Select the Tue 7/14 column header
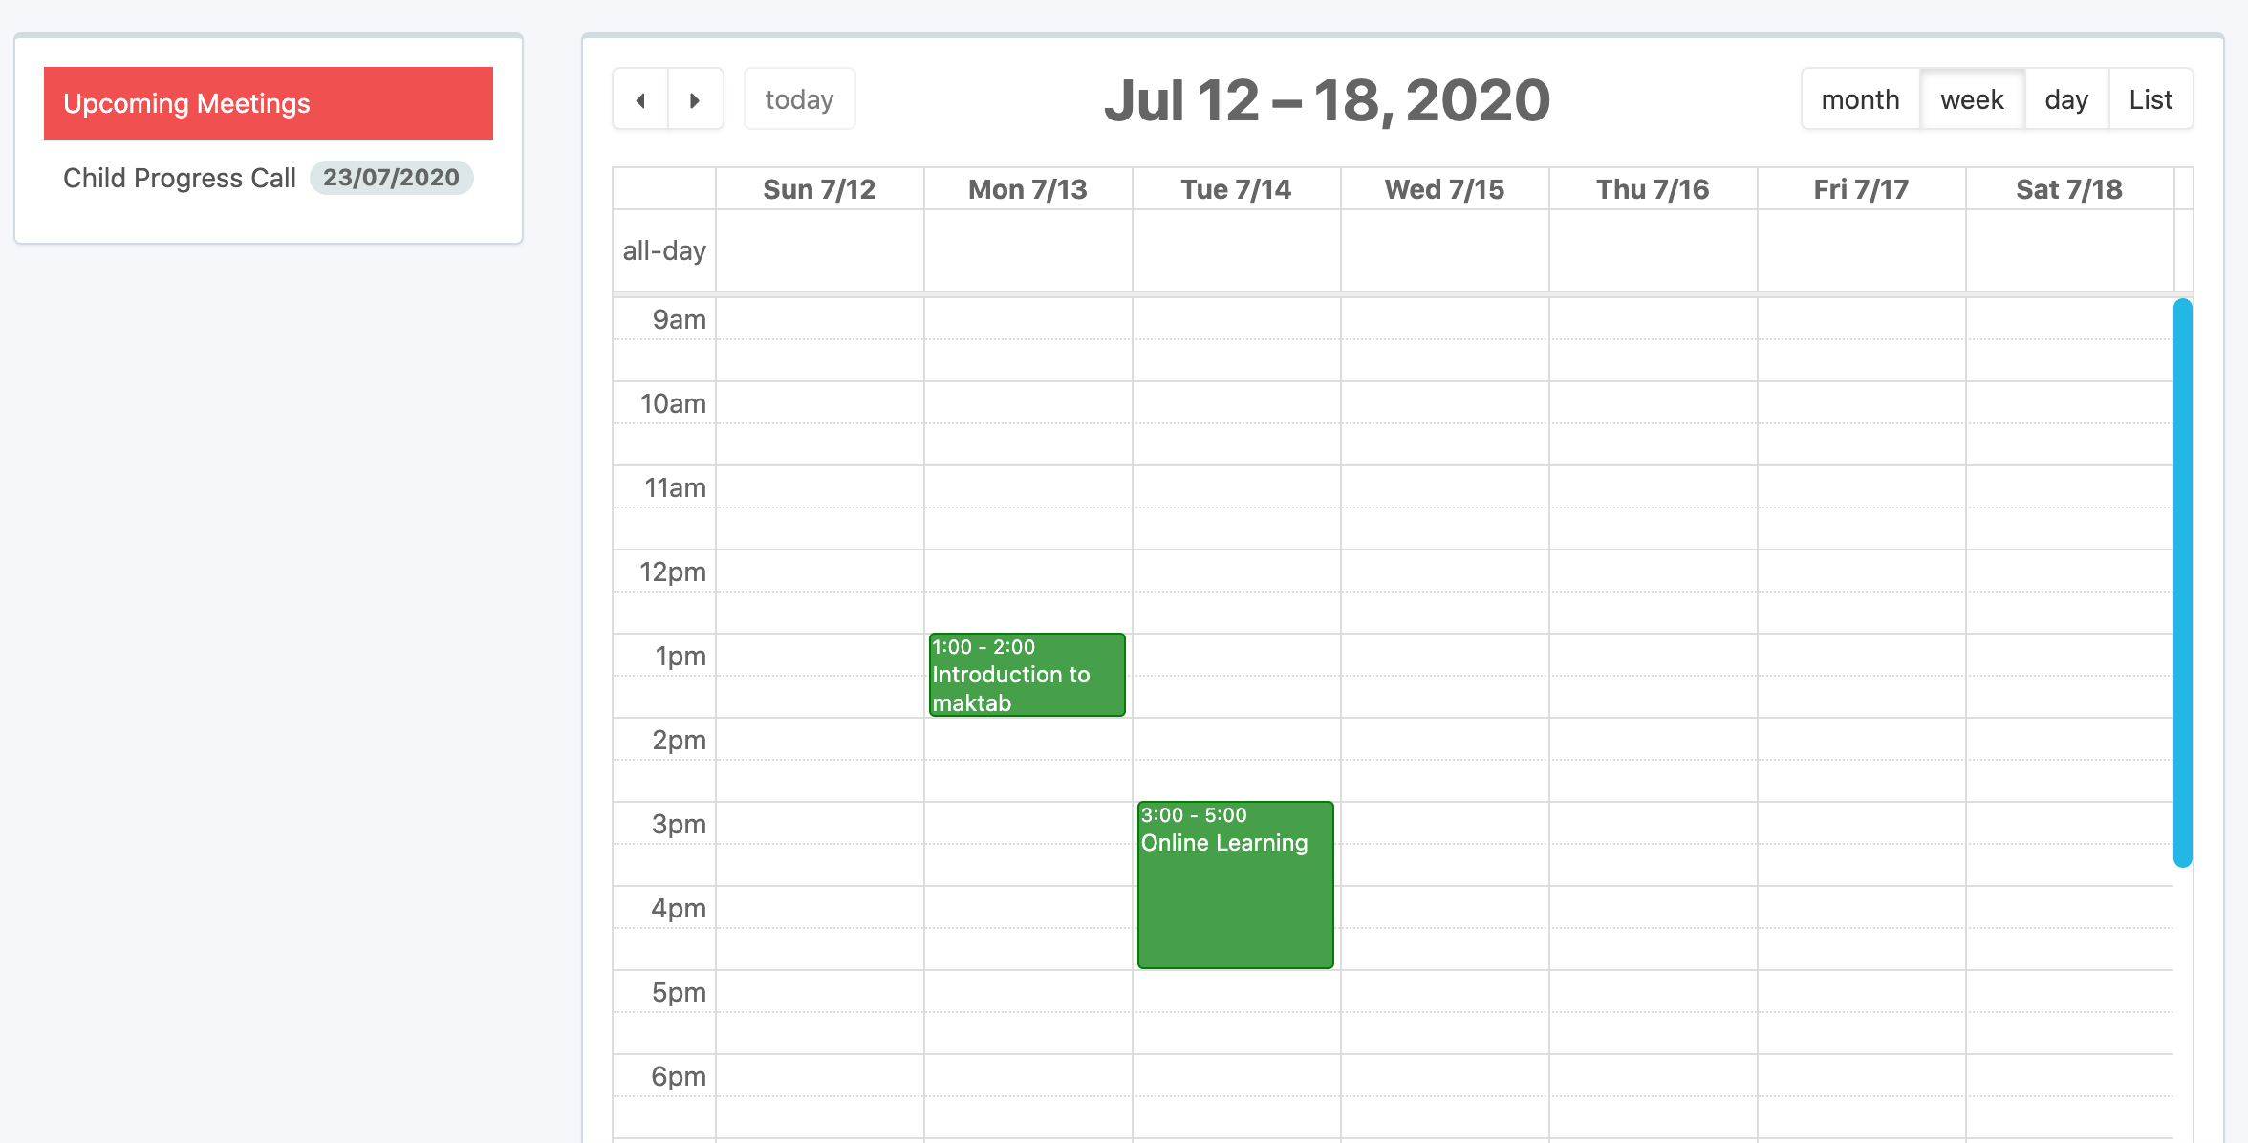Screen dimensions: 2248x1143 1236,189
